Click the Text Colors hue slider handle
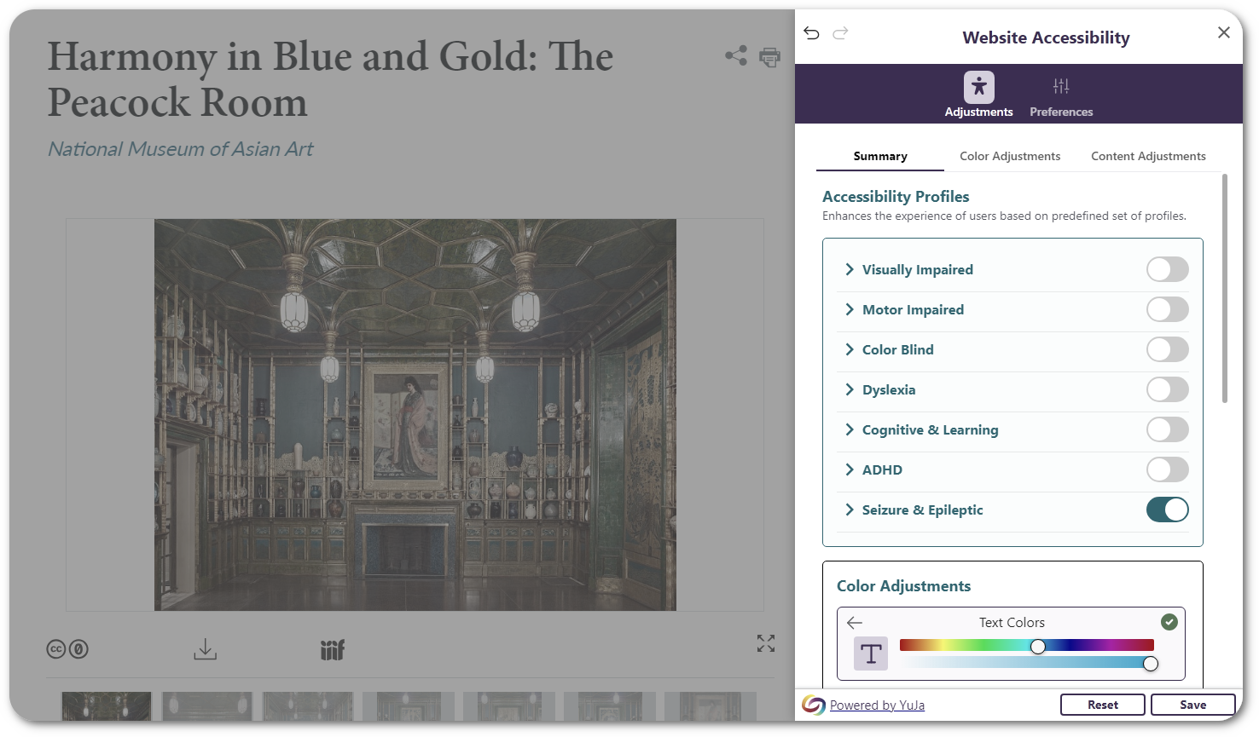Viewport: 1259px width, 737px height. pyautogui.click(x=1037, y=647)
